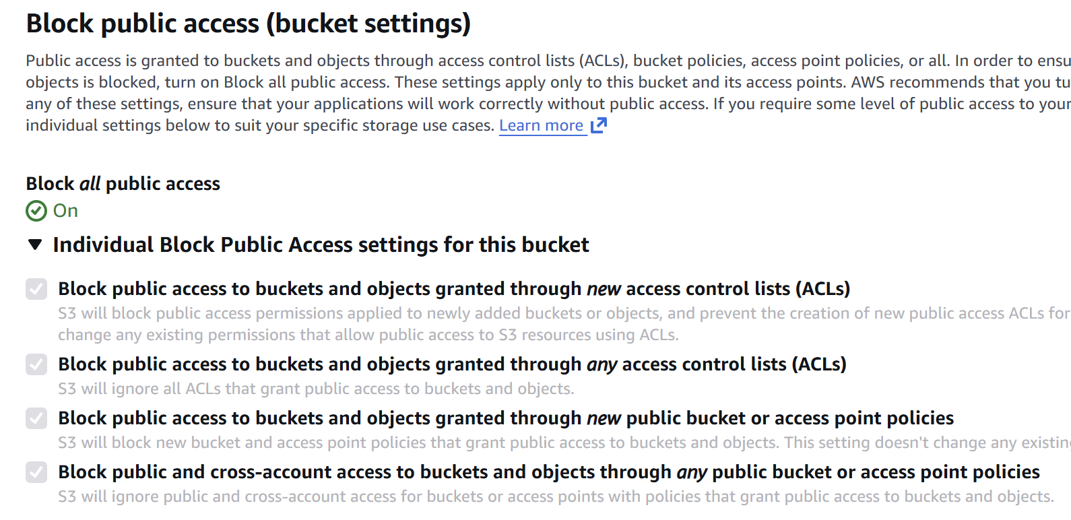This screenshot has width=1071, height=520.
Task: Click the green On status text
Action: [65, 211]
